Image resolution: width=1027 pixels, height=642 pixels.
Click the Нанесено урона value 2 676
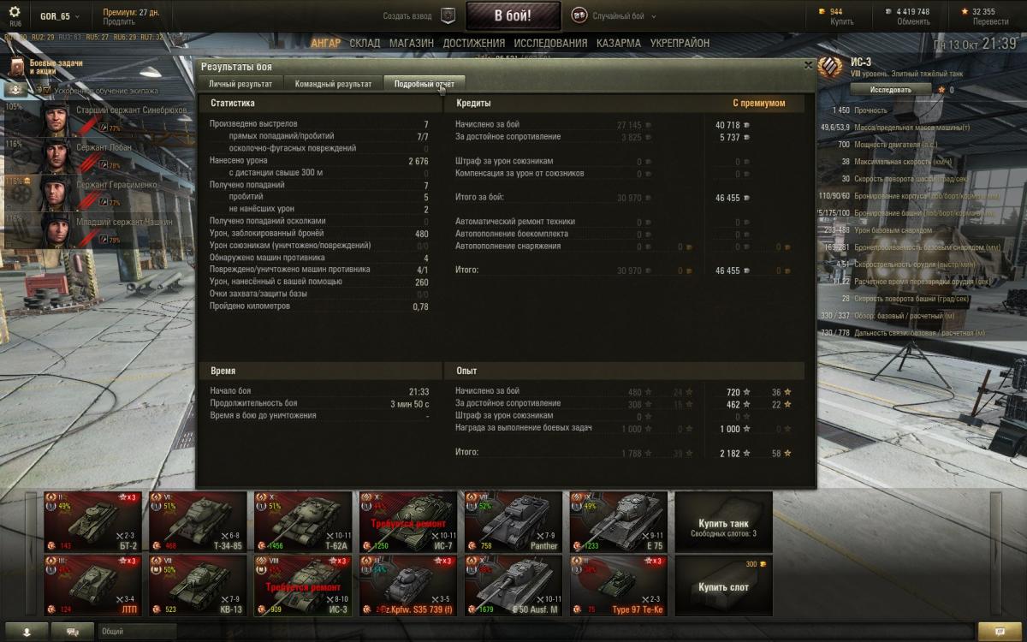419,160
